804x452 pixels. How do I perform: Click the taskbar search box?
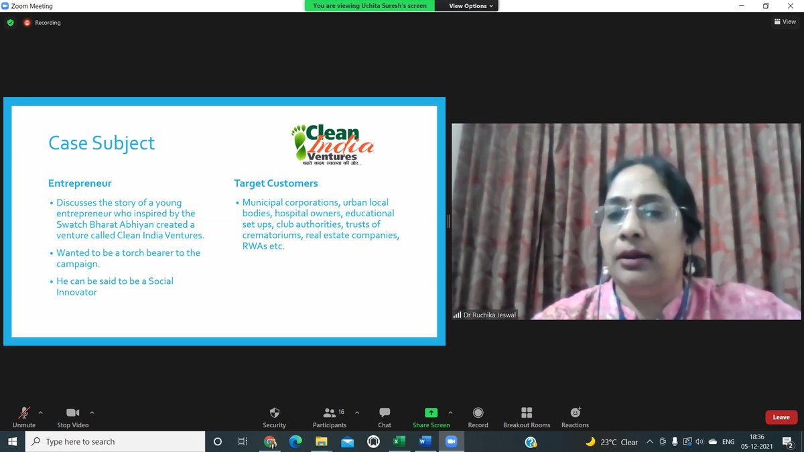[x=115, y=441]
